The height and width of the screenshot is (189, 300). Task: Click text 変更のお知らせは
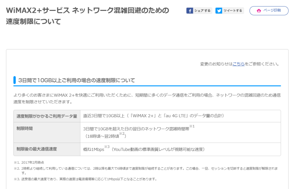point(216,64)
